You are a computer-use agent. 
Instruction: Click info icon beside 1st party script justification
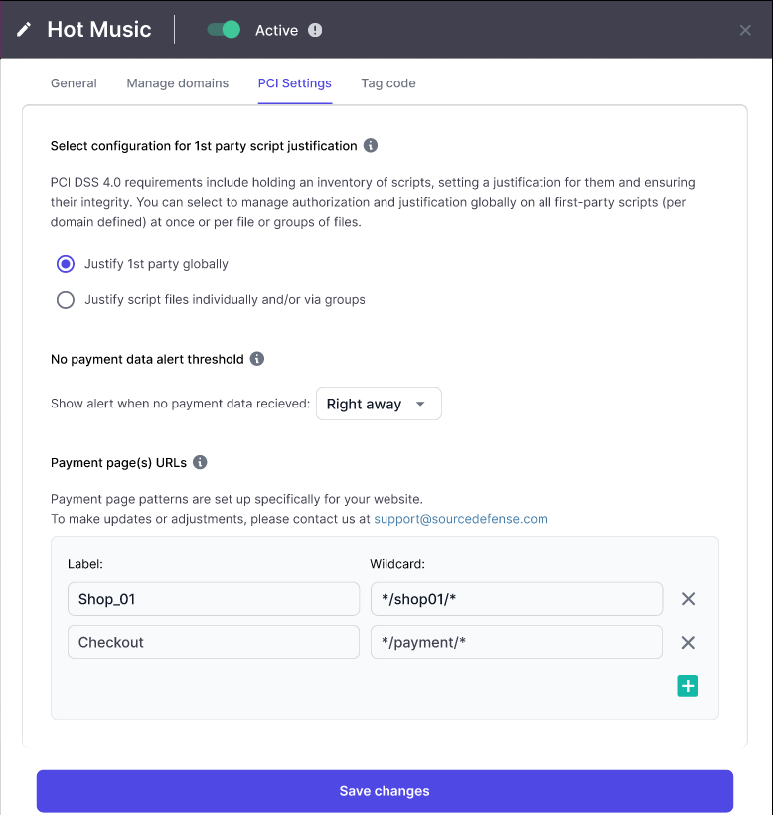(x=371, y=145)
